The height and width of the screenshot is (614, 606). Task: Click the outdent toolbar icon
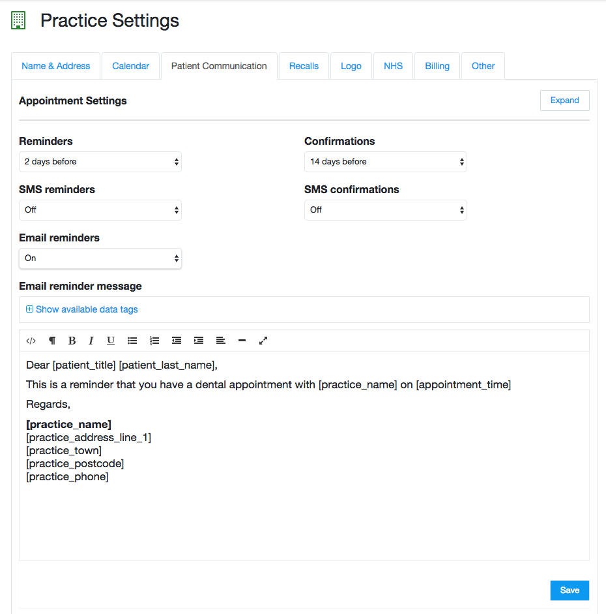(177, 341)
